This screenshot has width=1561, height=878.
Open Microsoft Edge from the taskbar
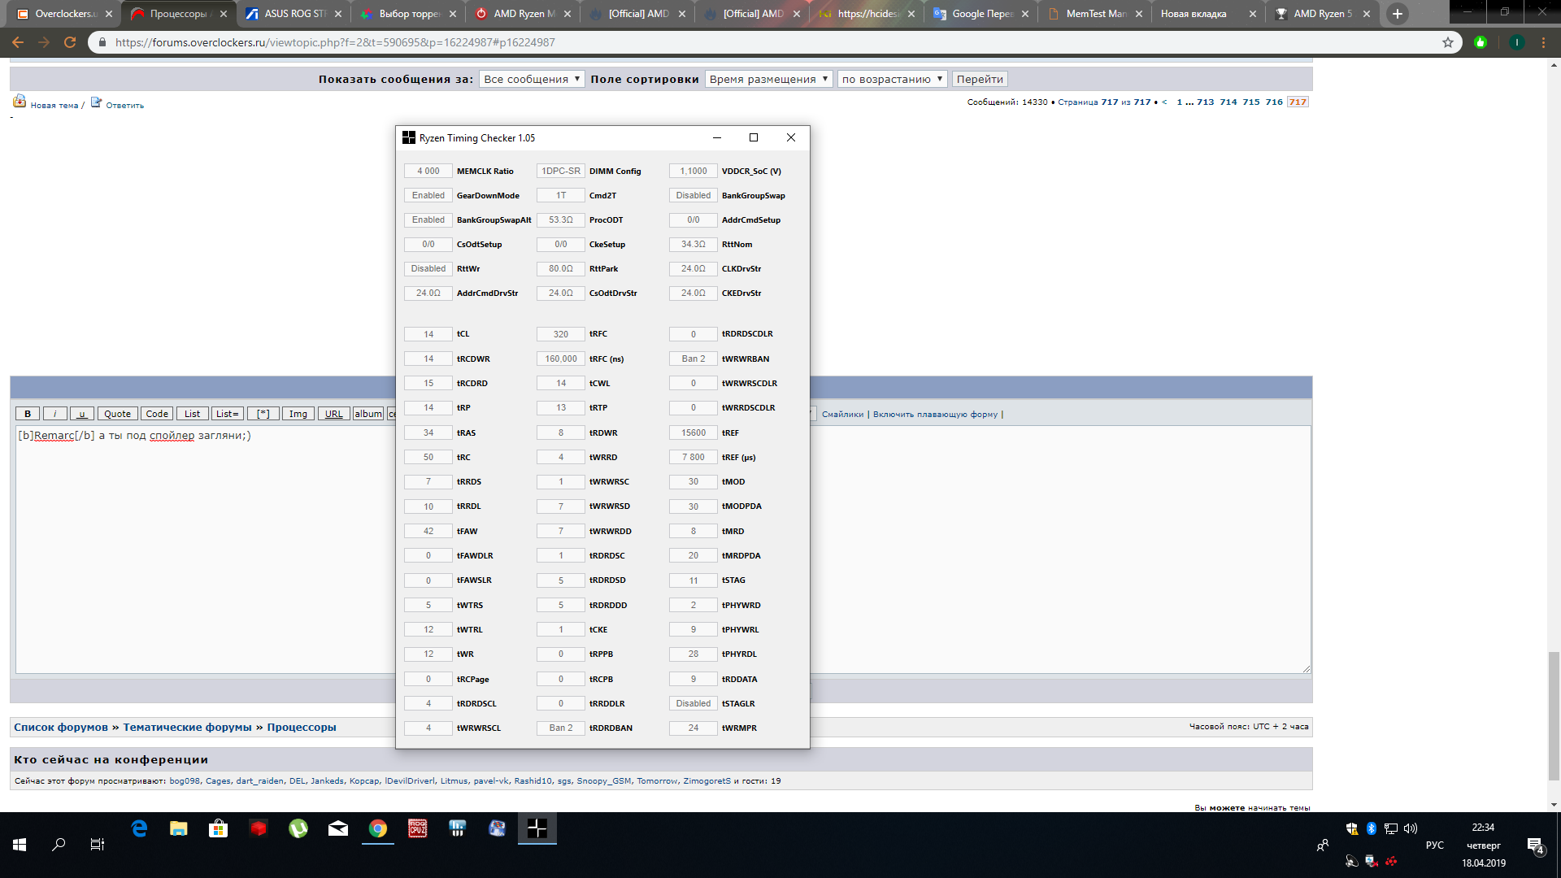139,828
